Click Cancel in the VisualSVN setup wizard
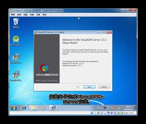146x124 pixels. point(104,87)
